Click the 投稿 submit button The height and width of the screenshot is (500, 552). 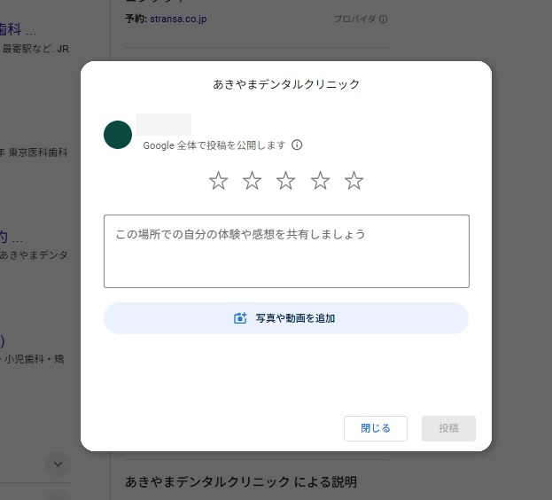[x=448, y=428]
